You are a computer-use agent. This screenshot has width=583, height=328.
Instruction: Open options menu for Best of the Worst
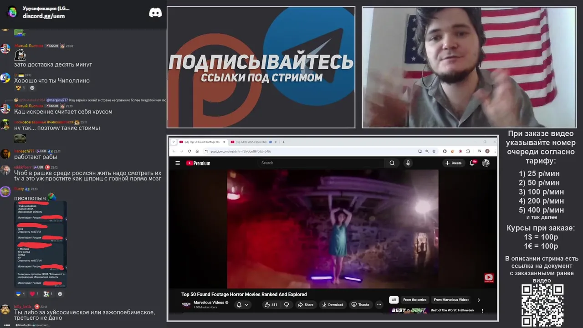482,311
